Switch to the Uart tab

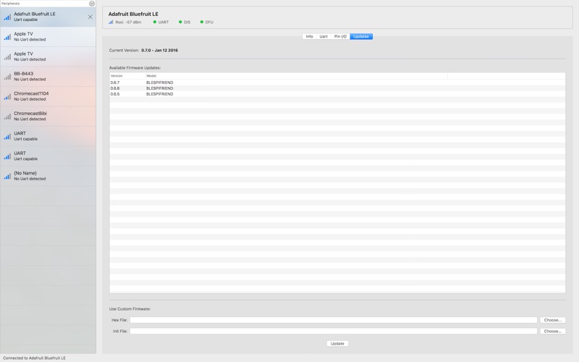[324, 37]
